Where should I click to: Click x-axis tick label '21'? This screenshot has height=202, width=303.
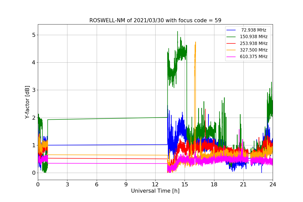point(243,185)
